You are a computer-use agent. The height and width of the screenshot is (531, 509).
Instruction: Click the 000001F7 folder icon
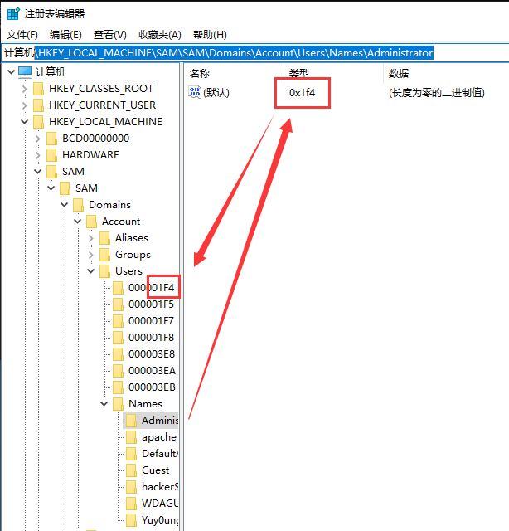(x=118, y=321)
